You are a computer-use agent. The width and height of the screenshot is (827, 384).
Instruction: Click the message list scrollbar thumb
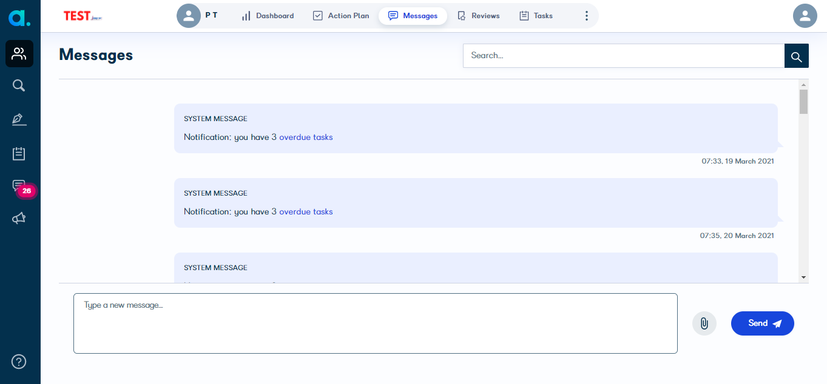804,102
